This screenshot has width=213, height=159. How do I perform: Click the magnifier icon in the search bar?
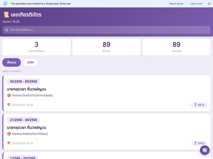[x=7, y=30]
